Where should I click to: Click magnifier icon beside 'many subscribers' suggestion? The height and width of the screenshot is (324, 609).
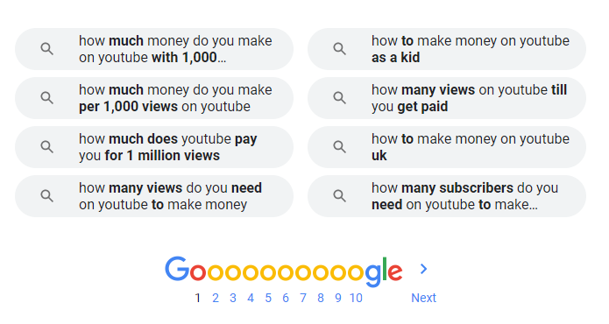[339, 196]
